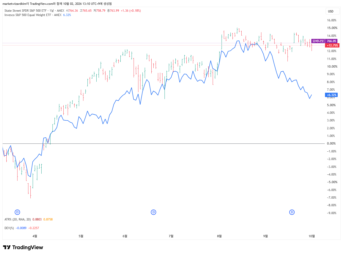Click the 16.00% level on the price scale

point(332,20)
